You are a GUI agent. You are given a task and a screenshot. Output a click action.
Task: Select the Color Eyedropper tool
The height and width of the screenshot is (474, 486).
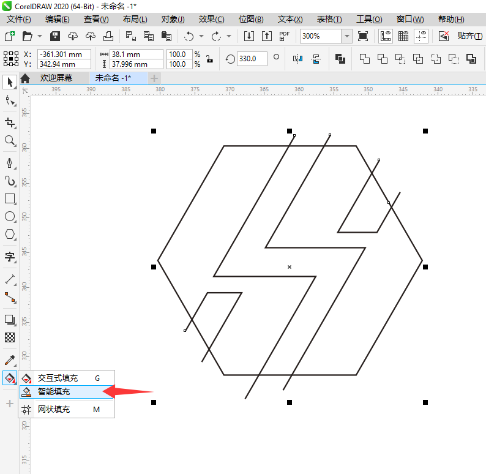click(x=10, y=360)
